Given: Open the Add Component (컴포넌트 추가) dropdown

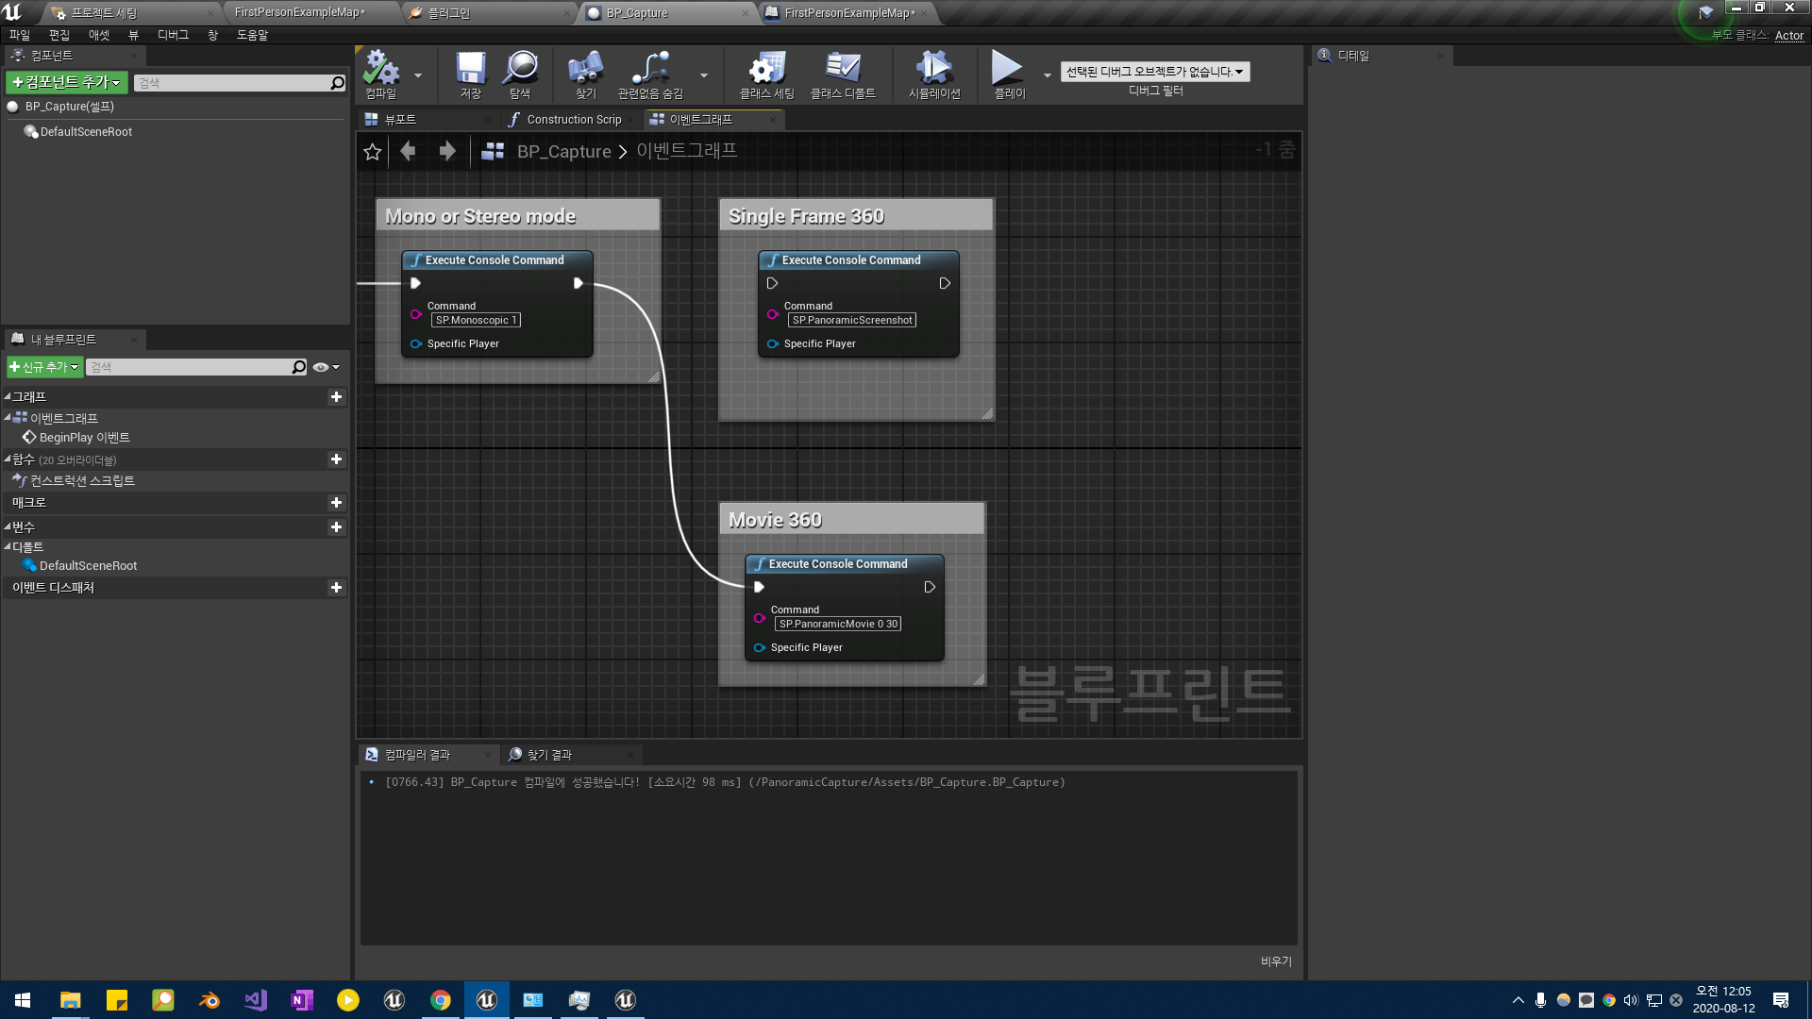Looking at the screenshot, I should tap(66, 83).
